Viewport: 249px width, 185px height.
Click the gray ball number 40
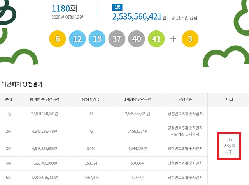coord(137,39)
